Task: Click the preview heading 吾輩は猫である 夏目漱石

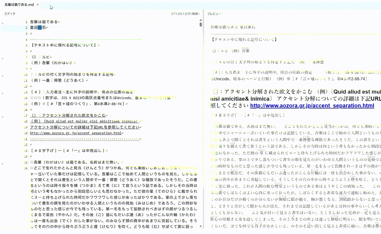Action: (x=233, y=27)
